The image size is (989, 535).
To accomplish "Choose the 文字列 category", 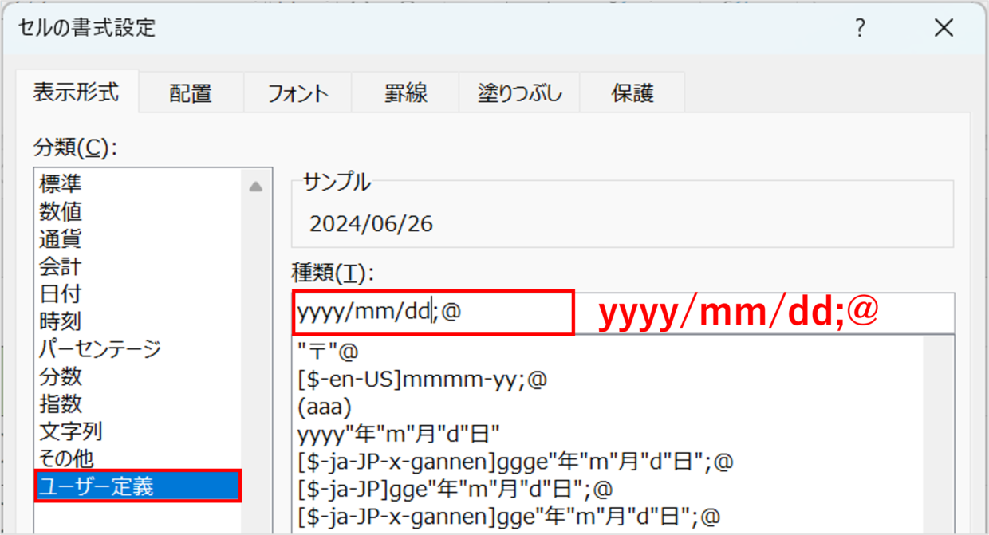I will (x=71, y=431).
